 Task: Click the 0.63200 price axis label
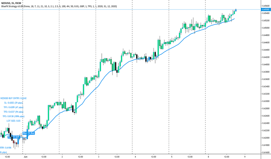(x=266, y=94)
